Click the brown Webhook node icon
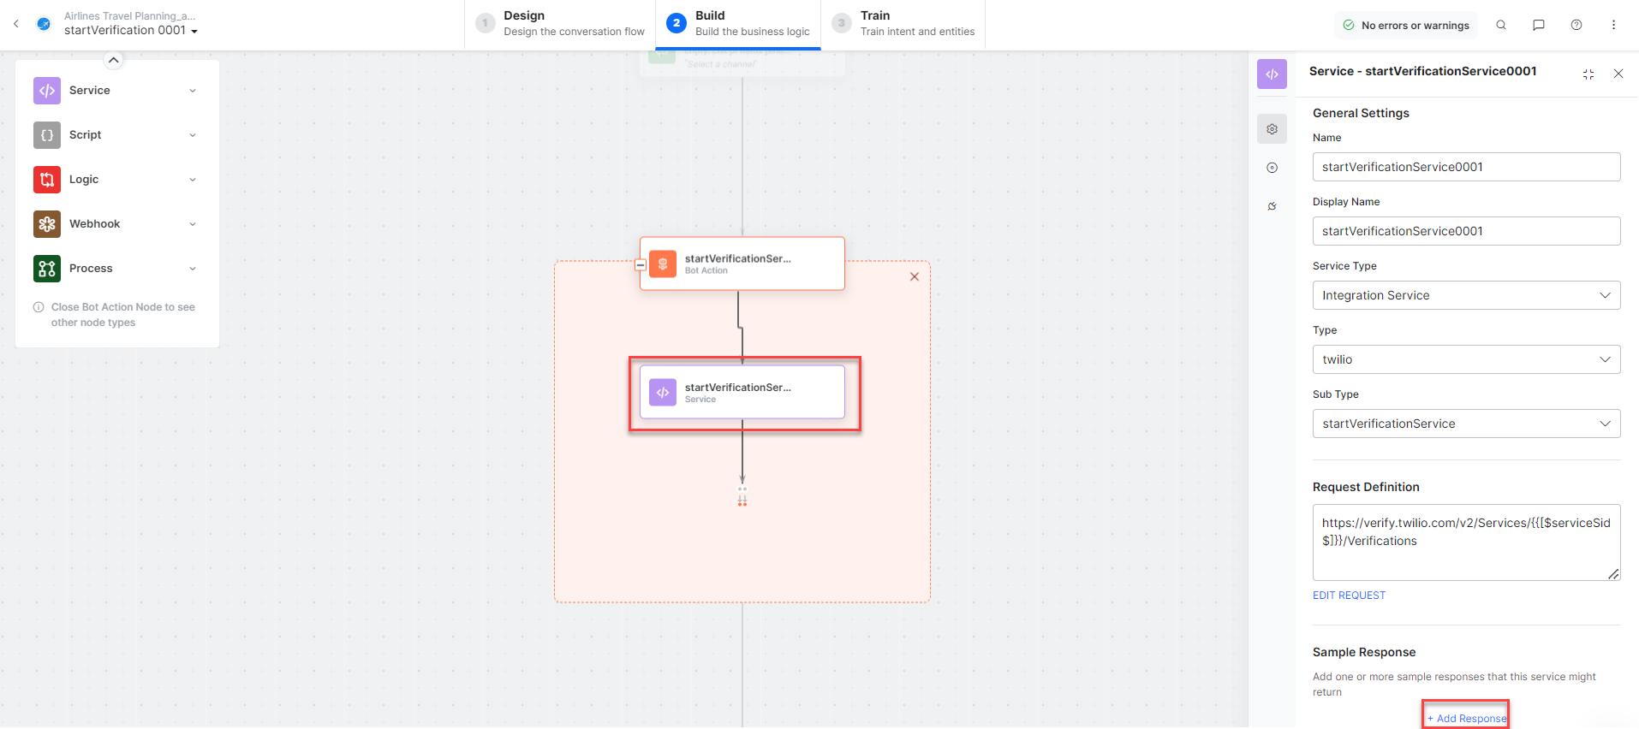This screenshot has width=1639, height=729. pyautogui.click(x=47, y=224)
